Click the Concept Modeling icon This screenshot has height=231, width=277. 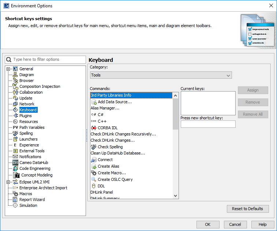16,175
